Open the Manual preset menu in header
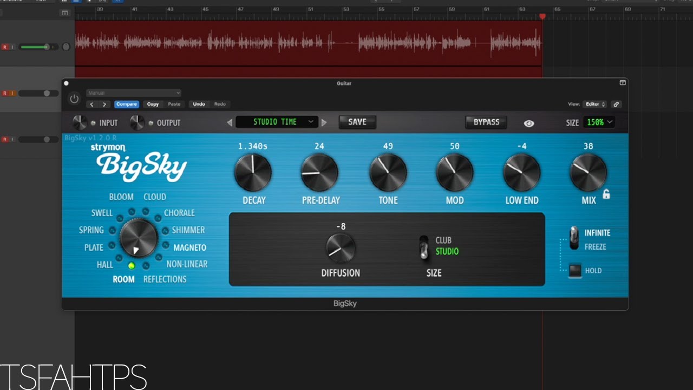 [133, 93]
